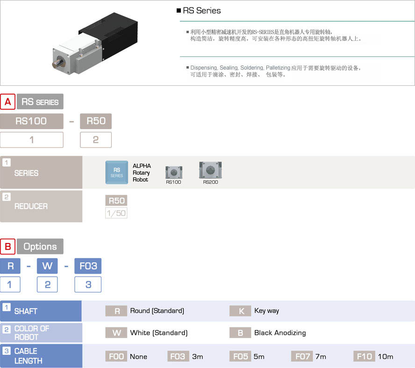This screenshot has height=368, width=415.
Task: Click the blue R option code box
Action: pos(10,266)
